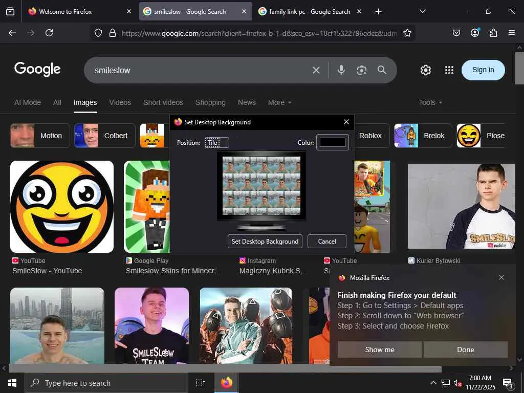Viewport: 524px width, 393px height.
Task: Close the Firefox default notification
Action: 501,277
